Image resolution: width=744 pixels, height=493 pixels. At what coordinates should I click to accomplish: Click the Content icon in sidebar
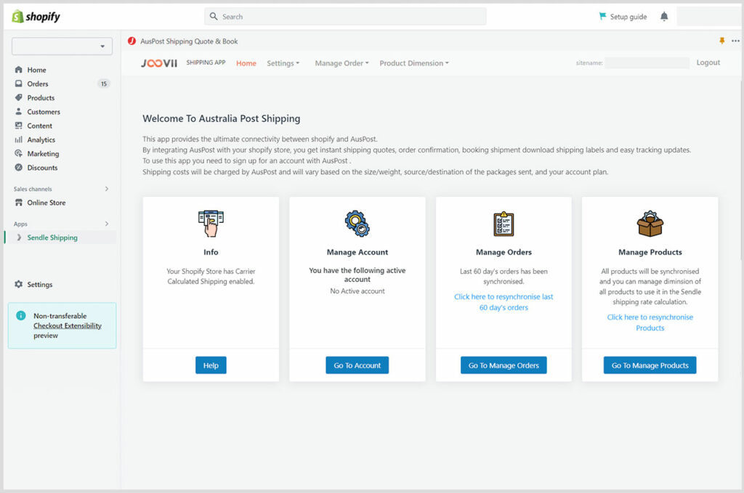point(18,126)
